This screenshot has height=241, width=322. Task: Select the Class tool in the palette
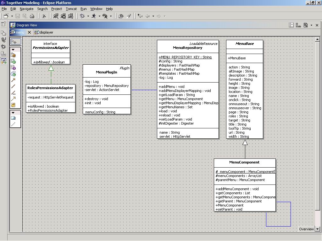13,62
